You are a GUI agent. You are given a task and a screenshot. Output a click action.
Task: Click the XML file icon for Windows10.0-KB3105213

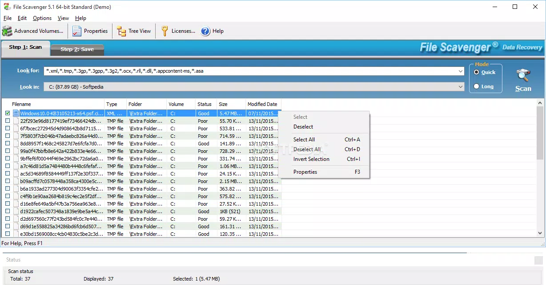[x=16, y=113]
